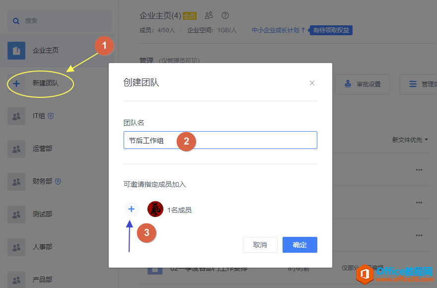Open first file row's more options
Screen dimensions: 437x288
pos(419,170)
